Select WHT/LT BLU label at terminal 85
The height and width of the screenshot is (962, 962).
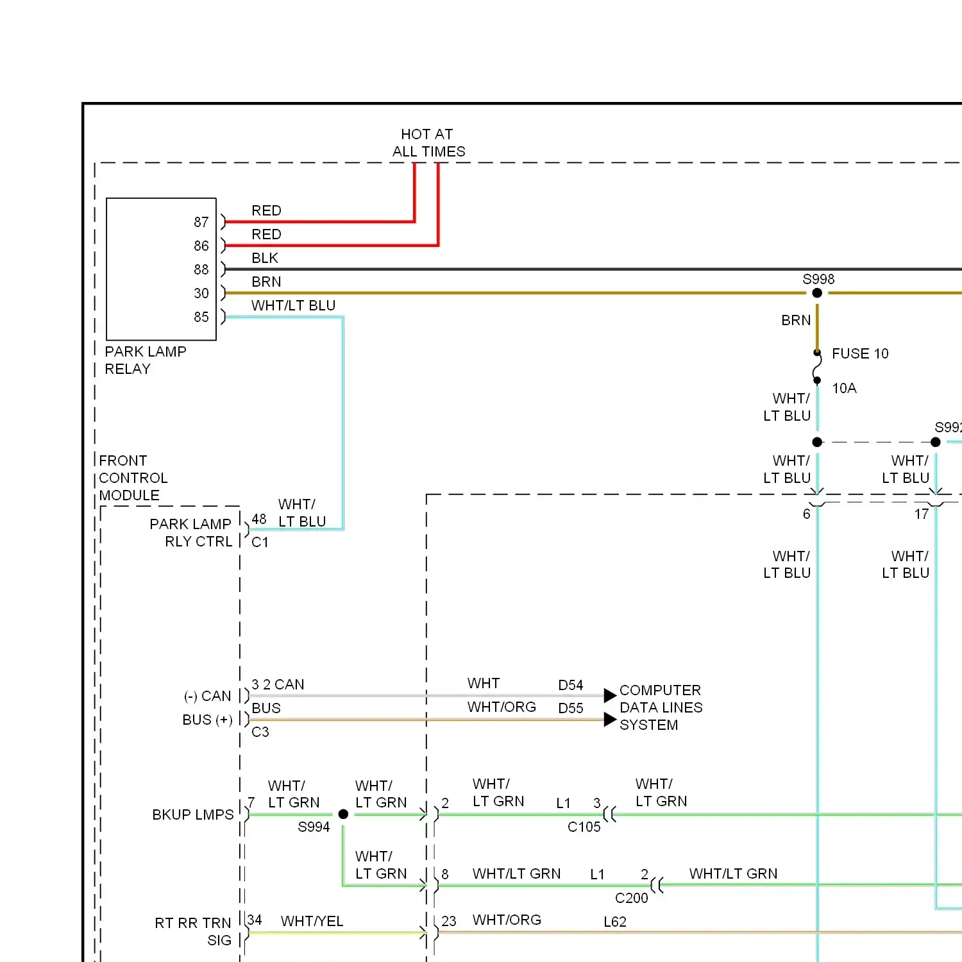point(293,305)
